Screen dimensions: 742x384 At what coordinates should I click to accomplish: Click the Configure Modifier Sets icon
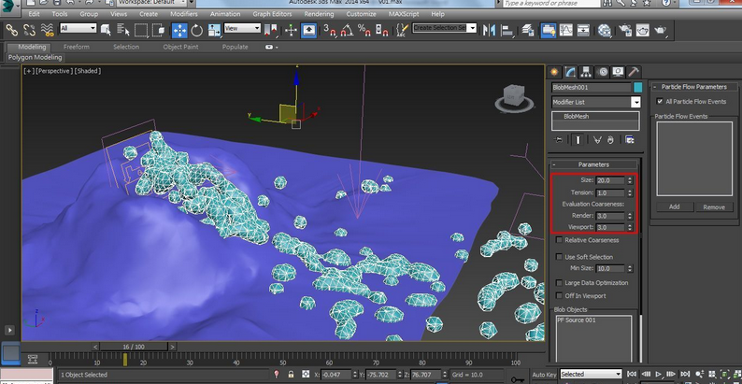click(x=630, y=140)
